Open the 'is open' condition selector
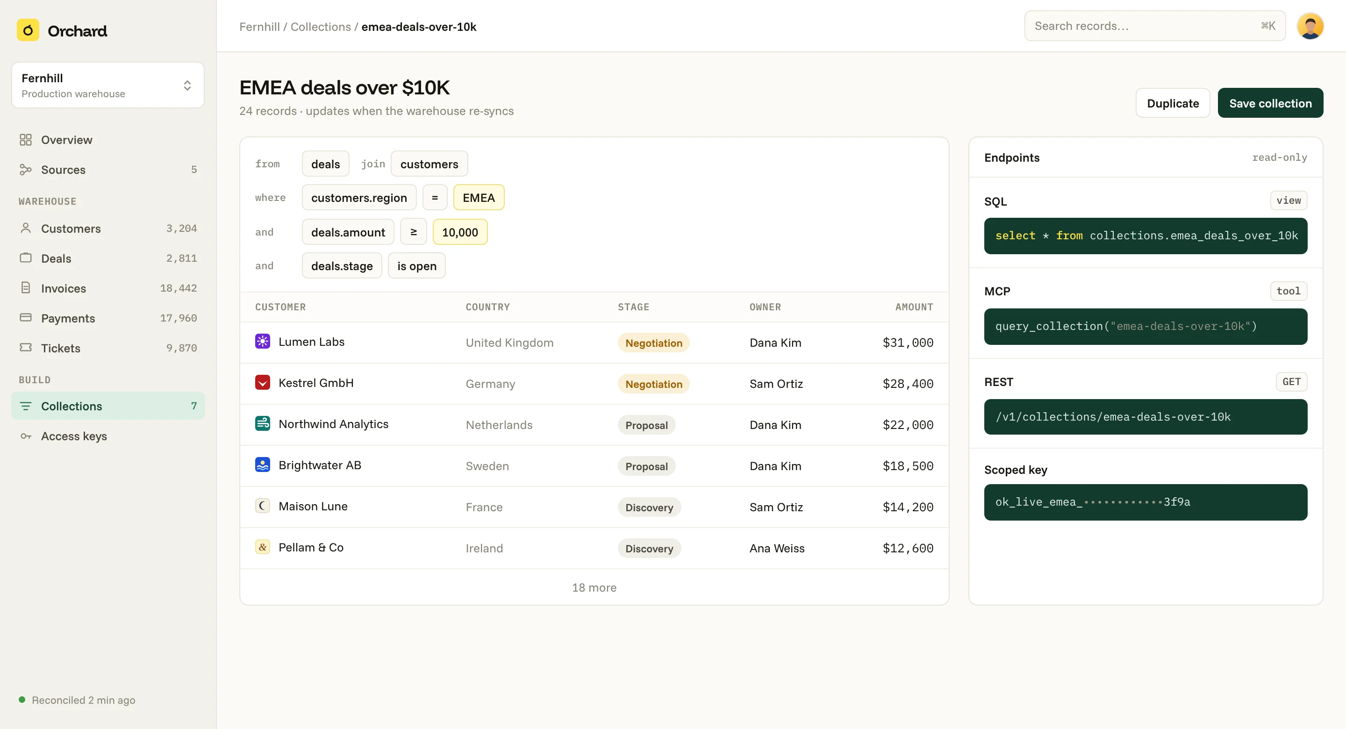This screenshot has width=1346, height=729. click(x=416, y=266)
